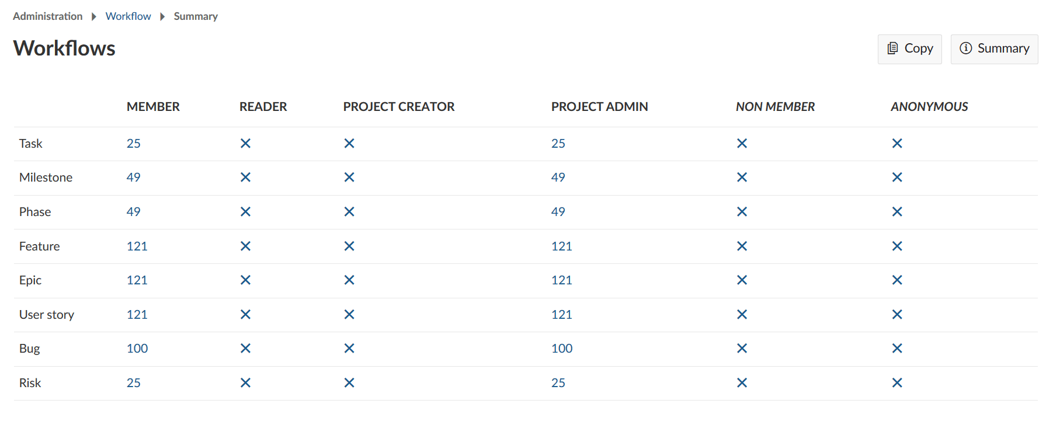Open Feature's 121 link under Member
This screenshot has height=428, width=1046.
click(x=137, y=246)
